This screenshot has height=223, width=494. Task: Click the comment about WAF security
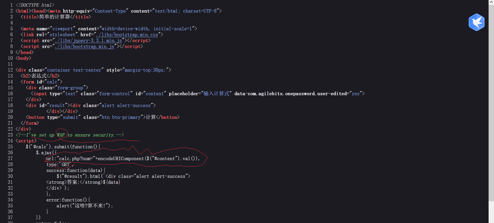pyautogui.click(x=70, y=135)
